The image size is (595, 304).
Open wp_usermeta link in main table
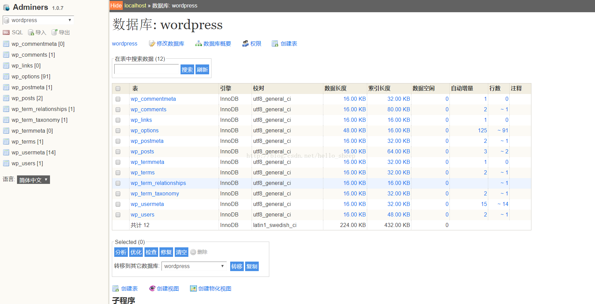point(147,204)
